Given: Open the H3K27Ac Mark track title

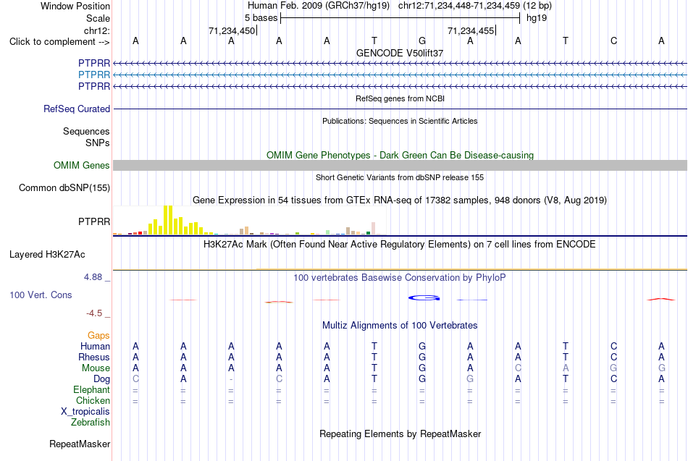Looking at the screenshot, I should 400,245.
